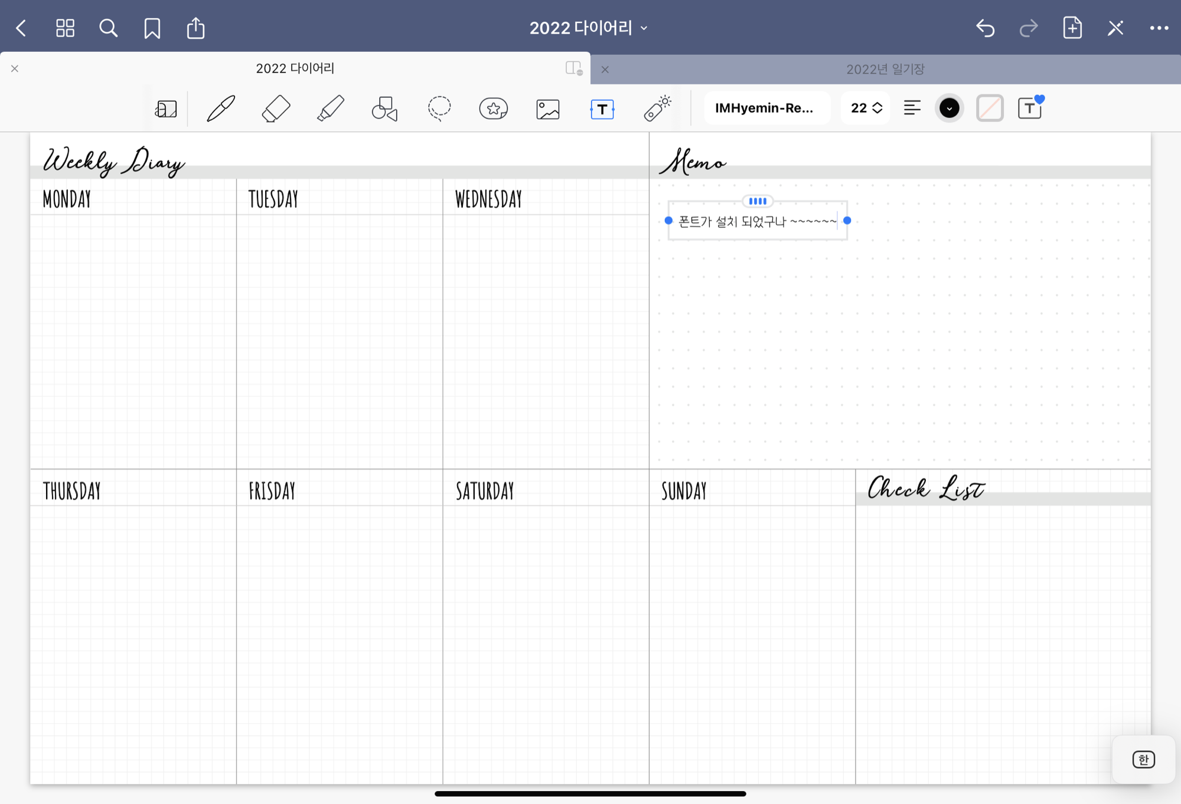
Task: Select the Pen tool
Action: (x=221, y=109)
